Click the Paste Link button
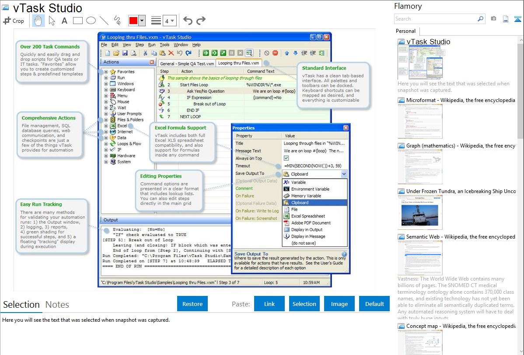The width and height of the screenshot is (524, 355). click(x=269, y=304)
